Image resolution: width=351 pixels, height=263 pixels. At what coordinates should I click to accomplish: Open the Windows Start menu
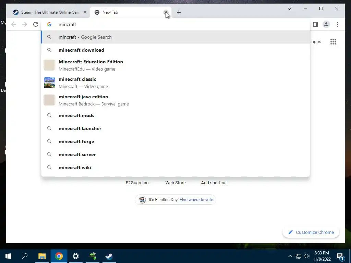(x=8, y=256)
